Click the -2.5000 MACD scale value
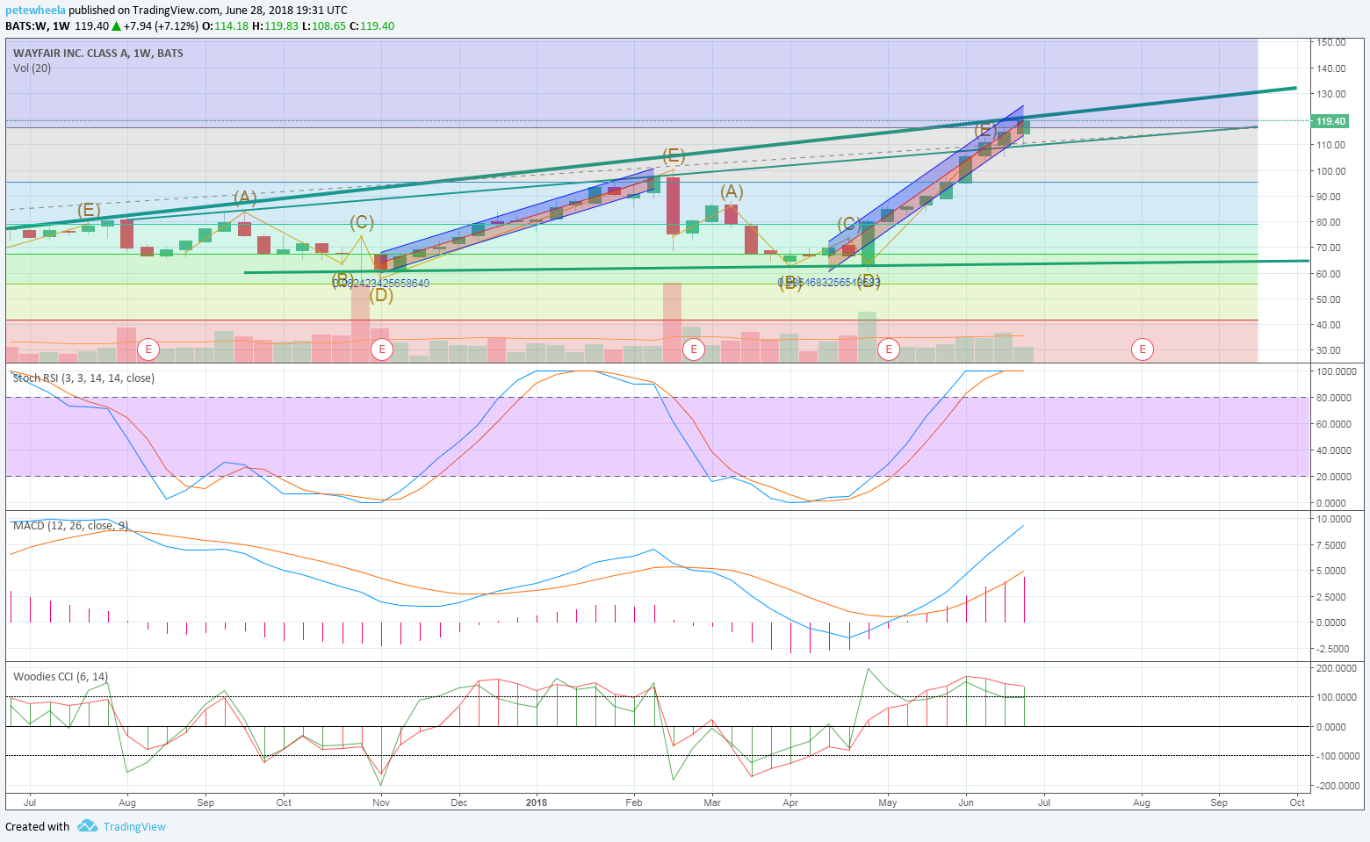Screen dimensions: 1370x842 pyautogui.click(x=1331, y=649)
